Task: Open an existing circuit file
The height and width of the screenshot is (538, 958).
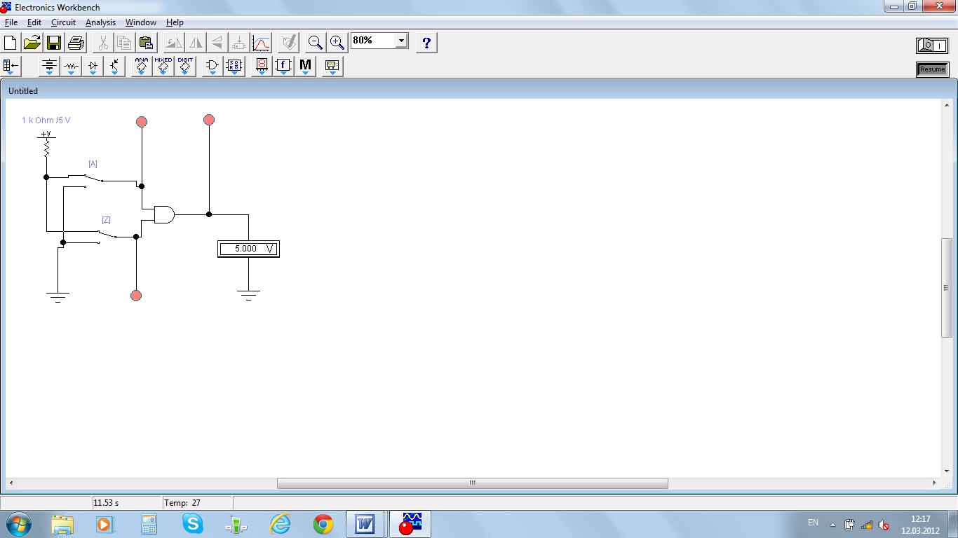Action: [x=32, y=43]
